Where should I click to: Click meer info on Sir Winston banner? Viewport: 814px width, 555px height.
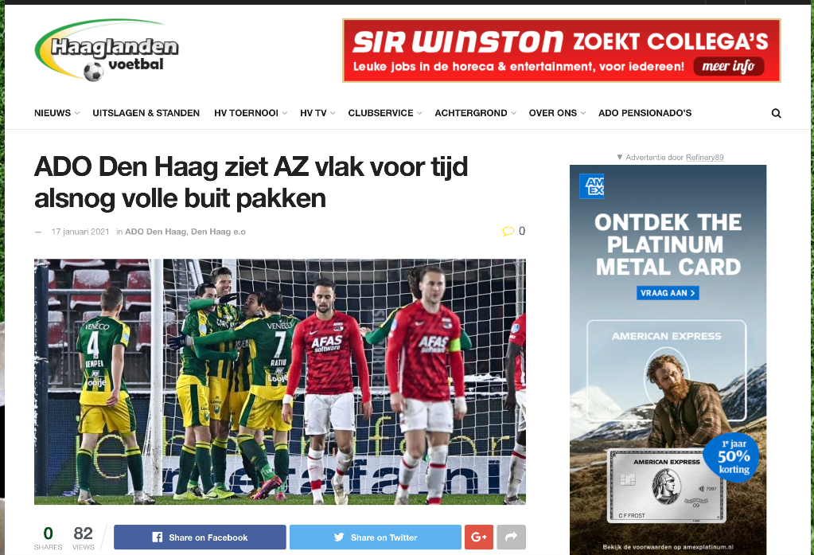728,66
